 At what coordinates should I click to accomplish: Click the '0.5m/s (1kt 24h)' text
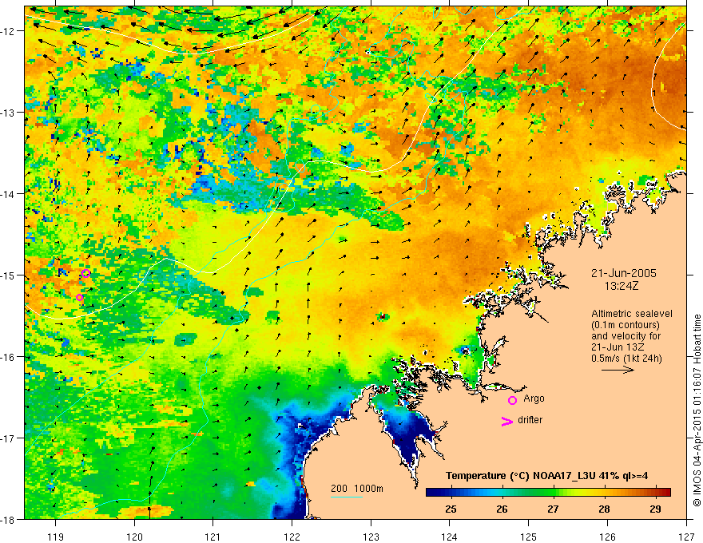coord(626,359)
